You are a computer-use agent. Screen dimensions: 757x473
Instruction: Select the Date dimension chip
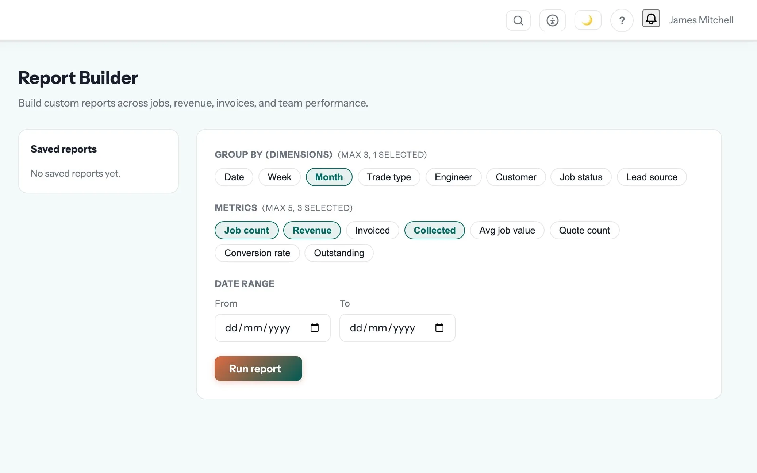pyautogui.click(x=234, y=177)
